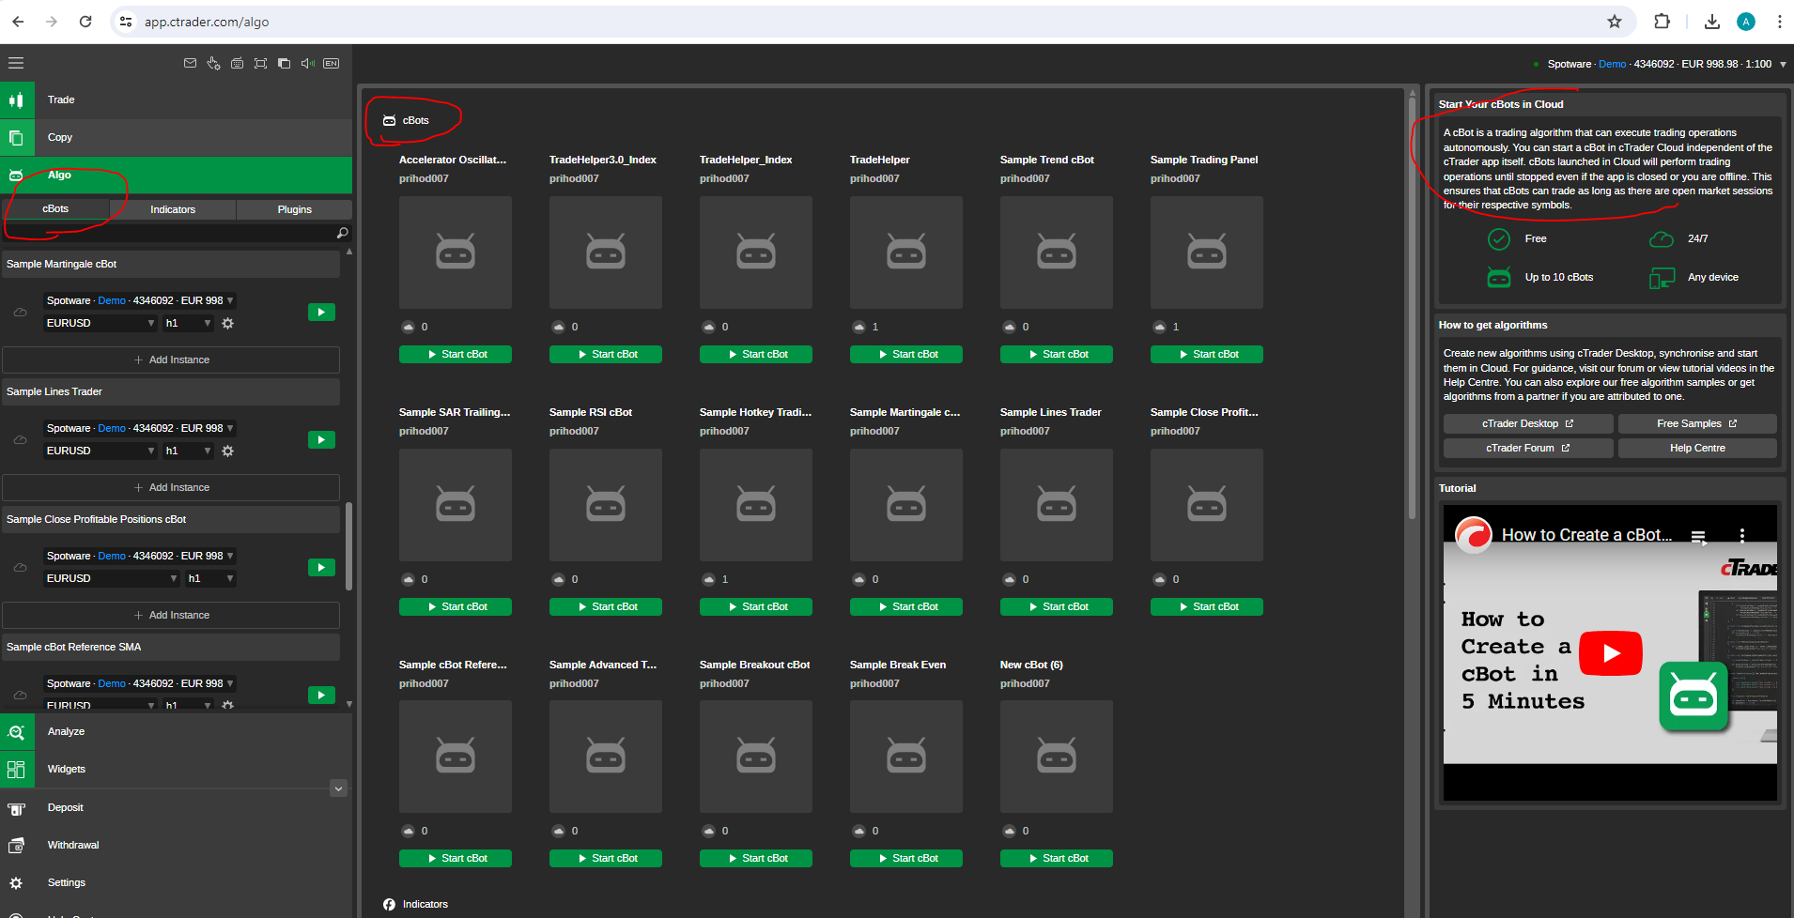
Task: Toggle cloud mode for Sample Martingale cBot instance
Action: 20,312
